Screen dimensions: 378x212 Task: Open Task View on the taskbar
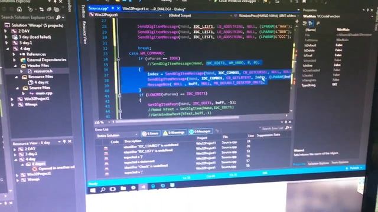(x=113, y=189)
